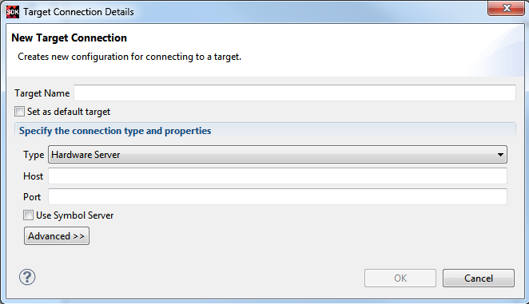Focus the Target Name text field
Image resolution: width=529 pixels, height=304 pixels.
click(295, 93)
